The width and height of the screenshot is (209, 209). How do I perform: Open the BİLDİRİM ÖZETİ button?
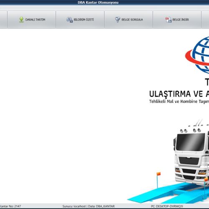(80, 20)
